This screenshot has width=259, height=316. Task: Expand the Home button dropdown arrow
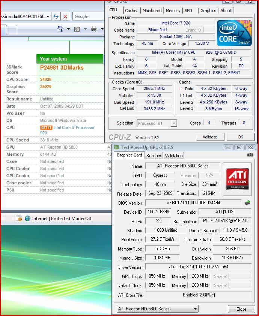pyautogui.click(x=68, y=29)
